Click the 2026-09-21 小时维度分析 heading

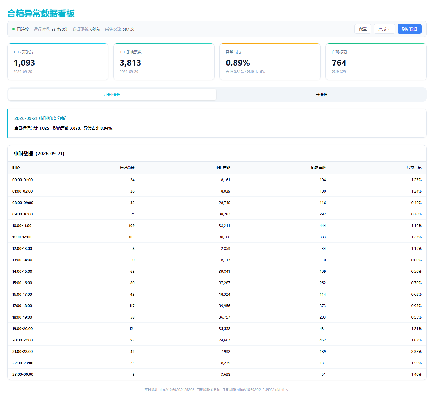(40, 118)
